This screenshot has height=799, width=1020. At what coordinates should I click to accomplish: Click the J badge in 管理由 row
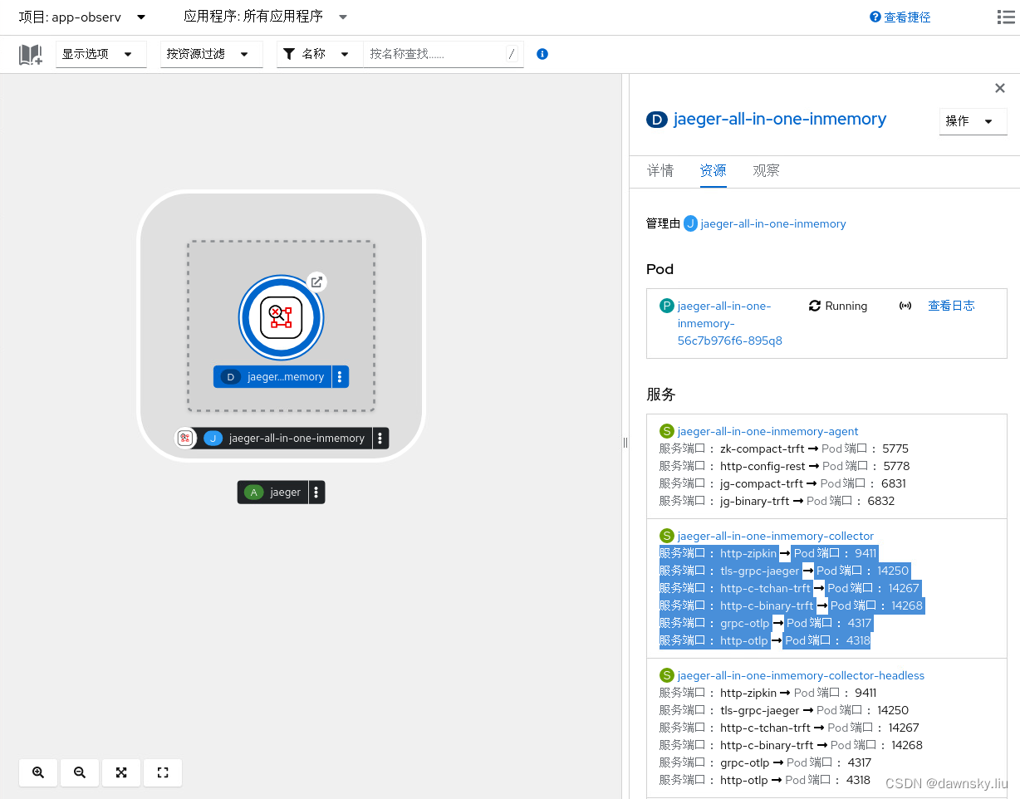pos(690,223)
